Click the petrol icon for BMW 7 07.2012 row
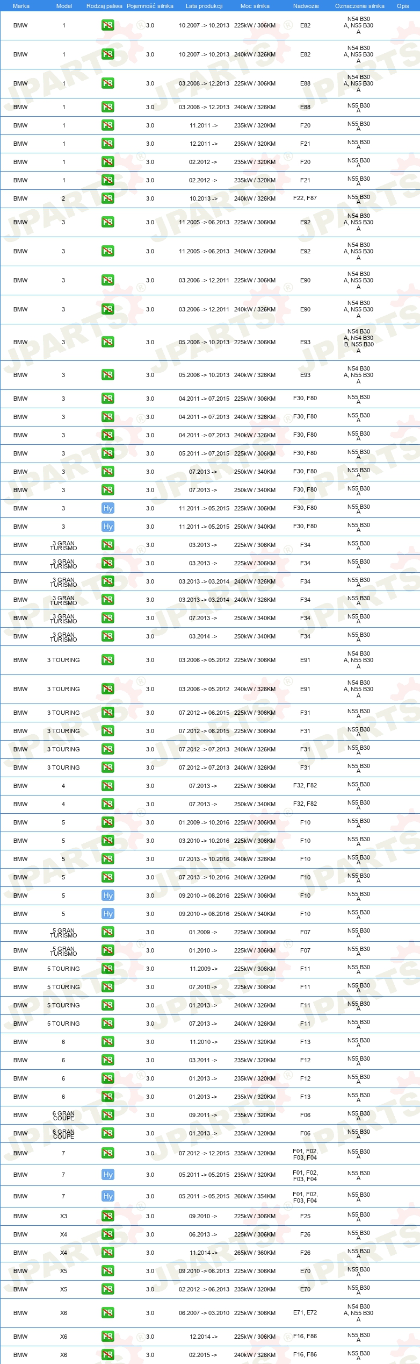 107,1153
